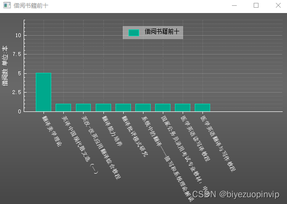Select the bar for 英译中国现代散文选（一）
287x204 pixels.
[63, 108]
